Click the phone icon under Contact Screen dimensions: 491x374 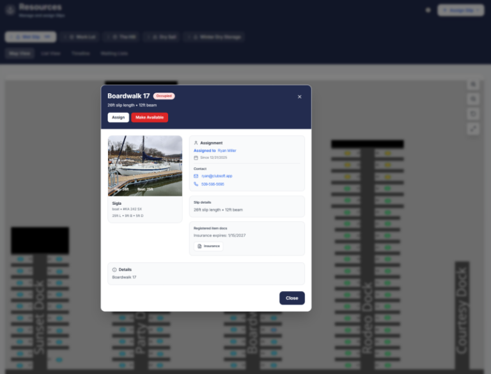click(x=196, y=184)
